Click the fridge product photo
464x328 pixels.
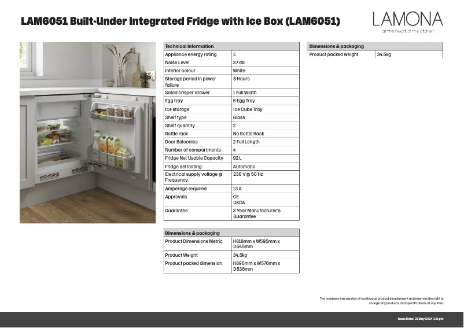(88, 132)
